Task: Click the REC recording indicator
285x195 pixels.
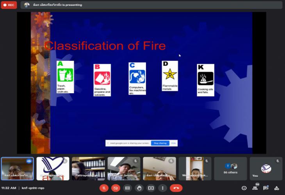Action: pyautogui.click(x=9, y=5)
